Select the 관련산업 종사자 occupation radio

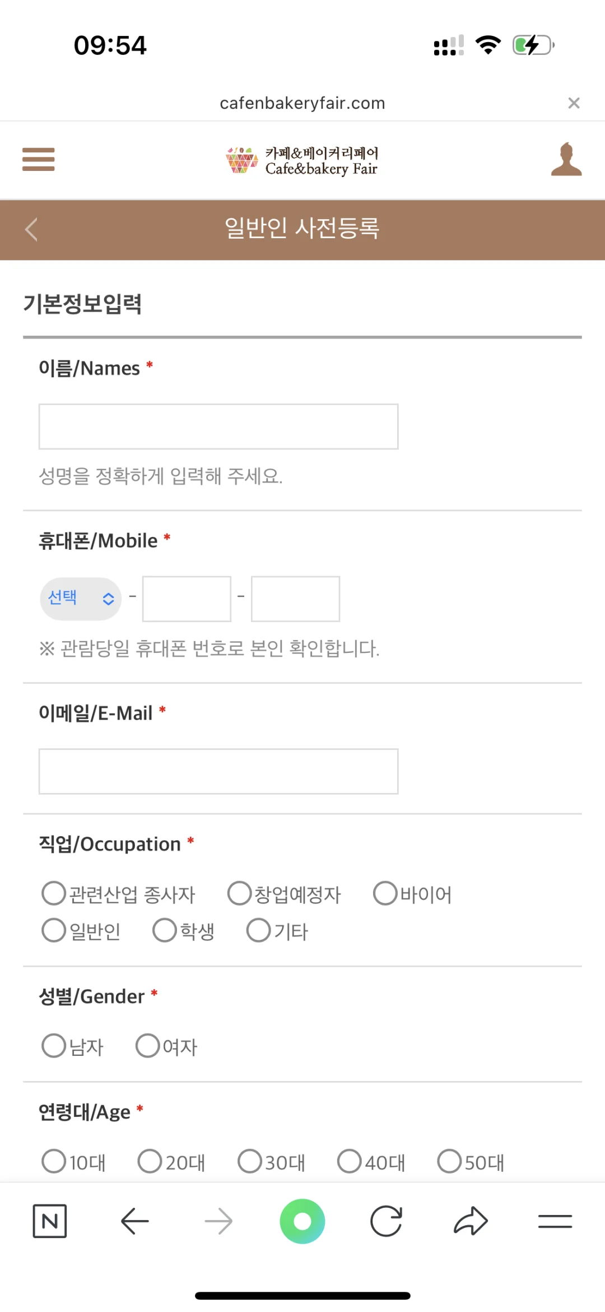coord(54,893)
